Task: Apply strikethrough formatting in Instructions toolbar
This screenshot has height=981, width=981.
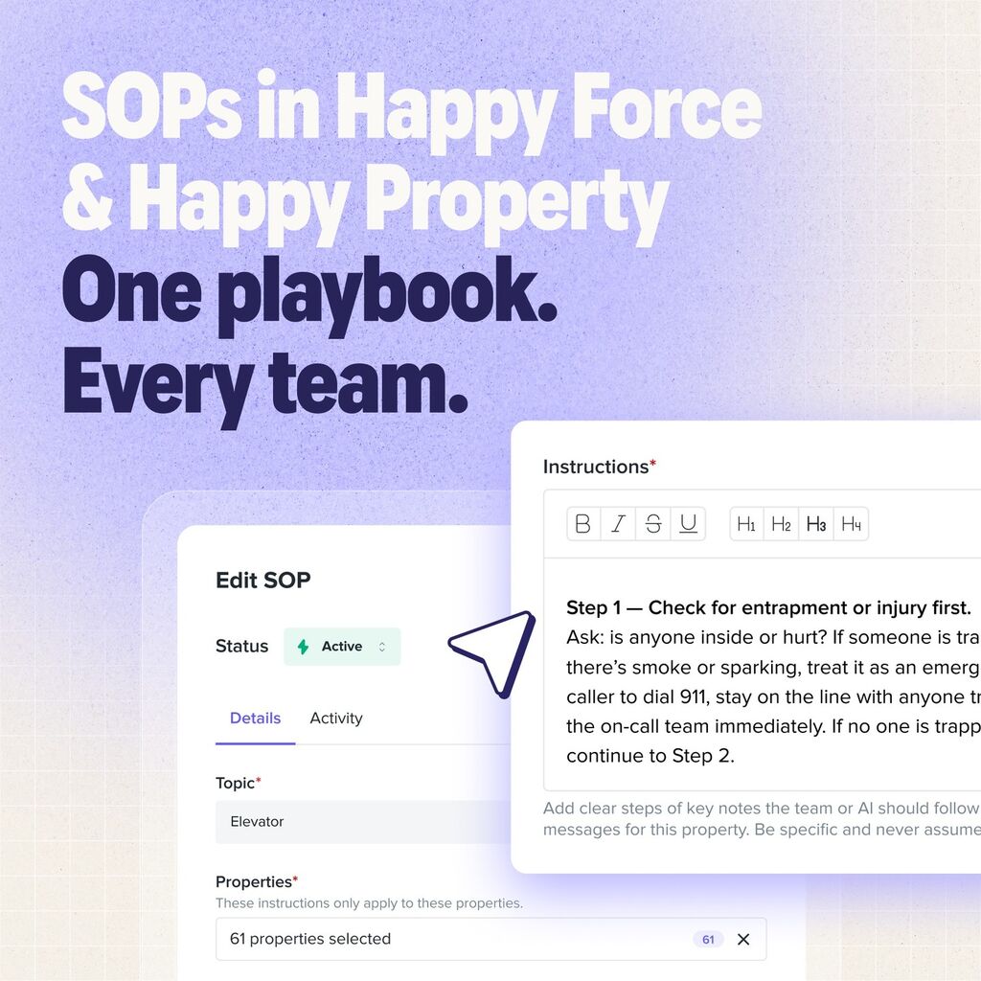Action: (653, 524)
